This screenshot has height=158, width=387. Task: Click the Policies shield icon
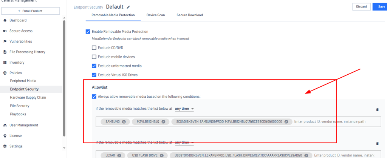(x=5, y=73)
